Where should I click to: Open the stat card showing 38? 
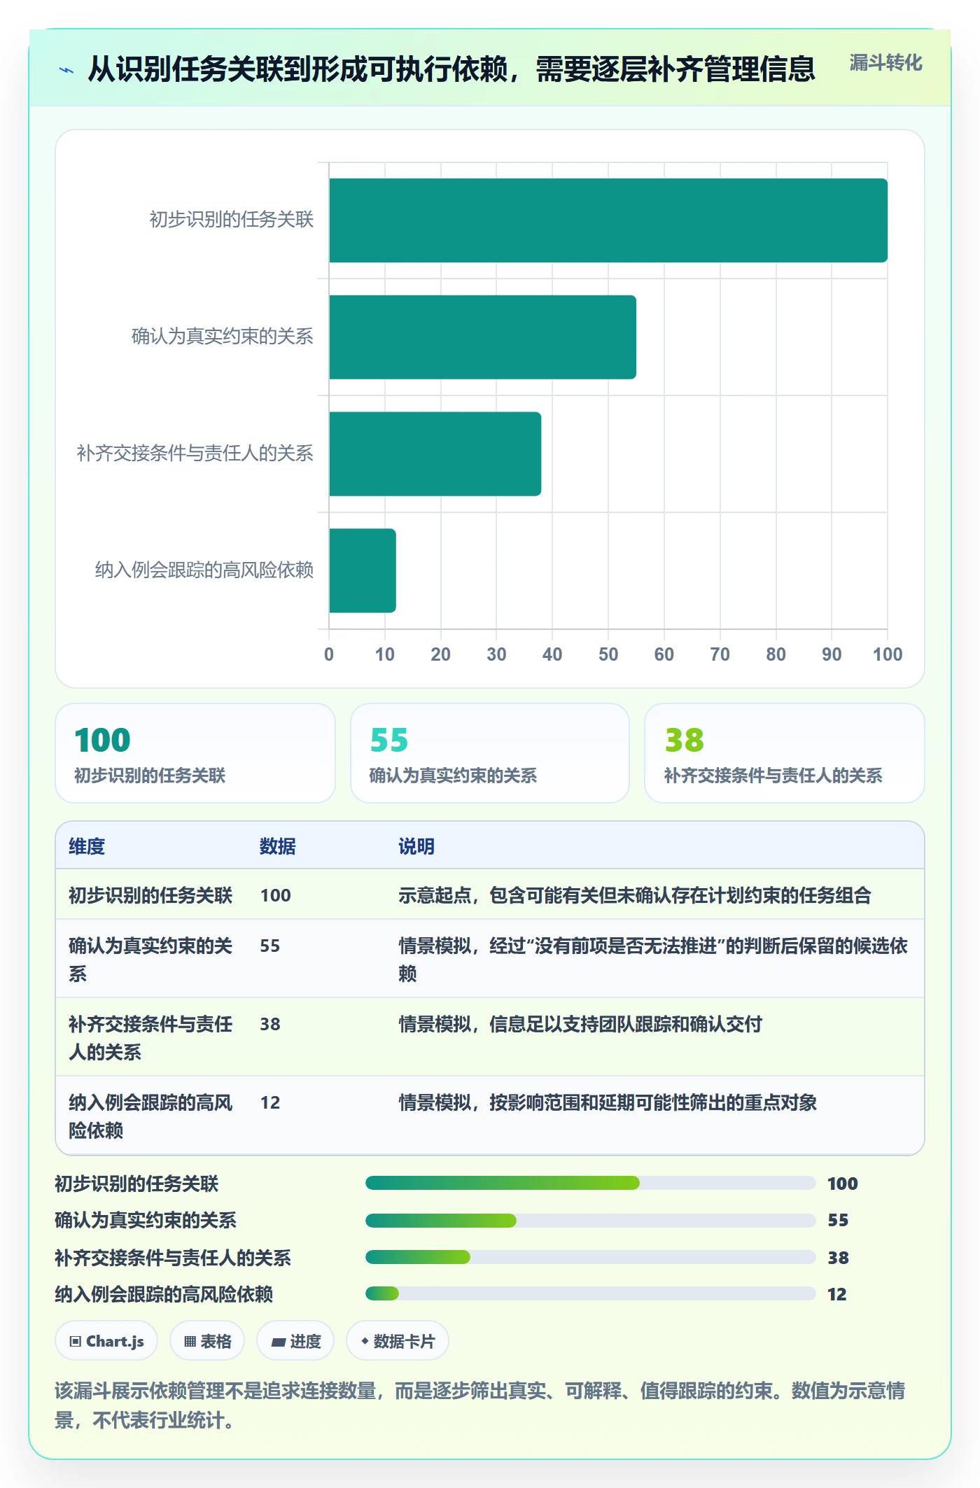tap(785, 753)
